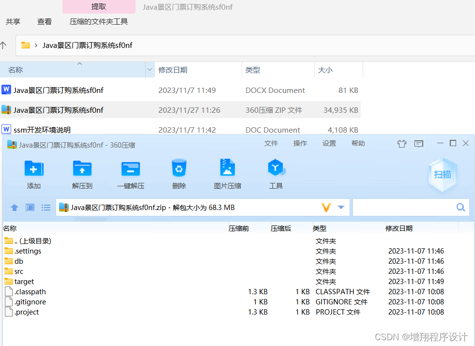Click the Explorer address bar path text
Image resolution: width=475 pixels, height=346 pixels.
click(87, 45)
